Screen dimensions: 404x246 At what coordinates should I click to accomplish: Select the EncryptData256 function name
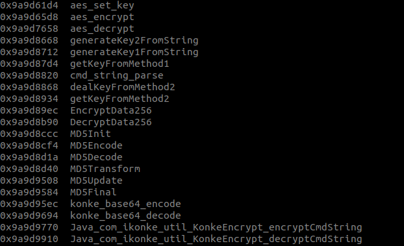[x=111, y=110]
